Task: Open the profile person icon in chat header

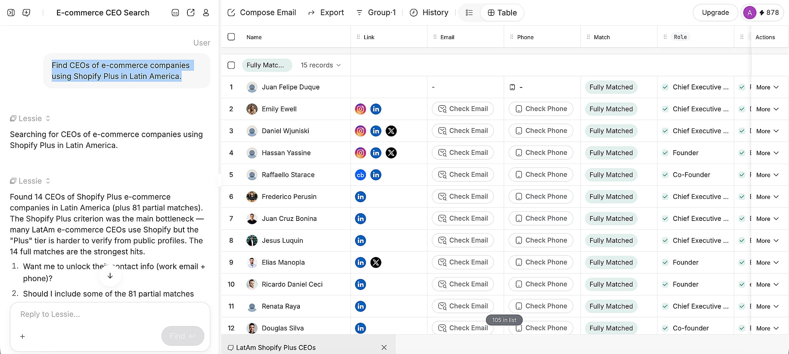Action: [206, 12]
